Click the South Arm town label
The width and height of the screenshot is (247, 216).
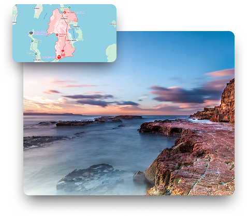point(37,60)
